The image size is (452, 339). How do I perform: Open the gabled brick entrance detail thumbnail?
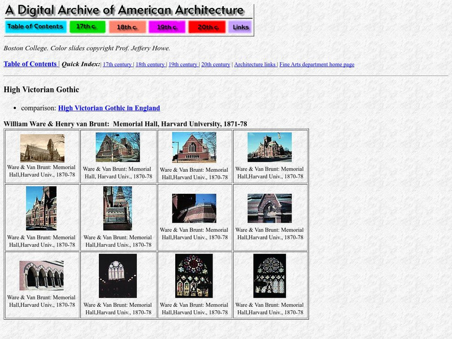coord(270,208)
